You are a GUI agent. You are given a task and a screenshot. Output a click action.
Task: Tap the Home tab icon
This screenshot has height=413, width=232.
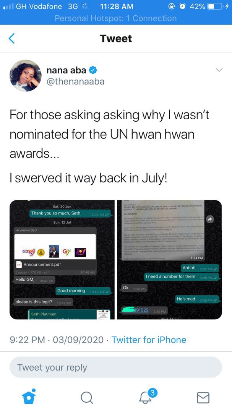(28, 397)
